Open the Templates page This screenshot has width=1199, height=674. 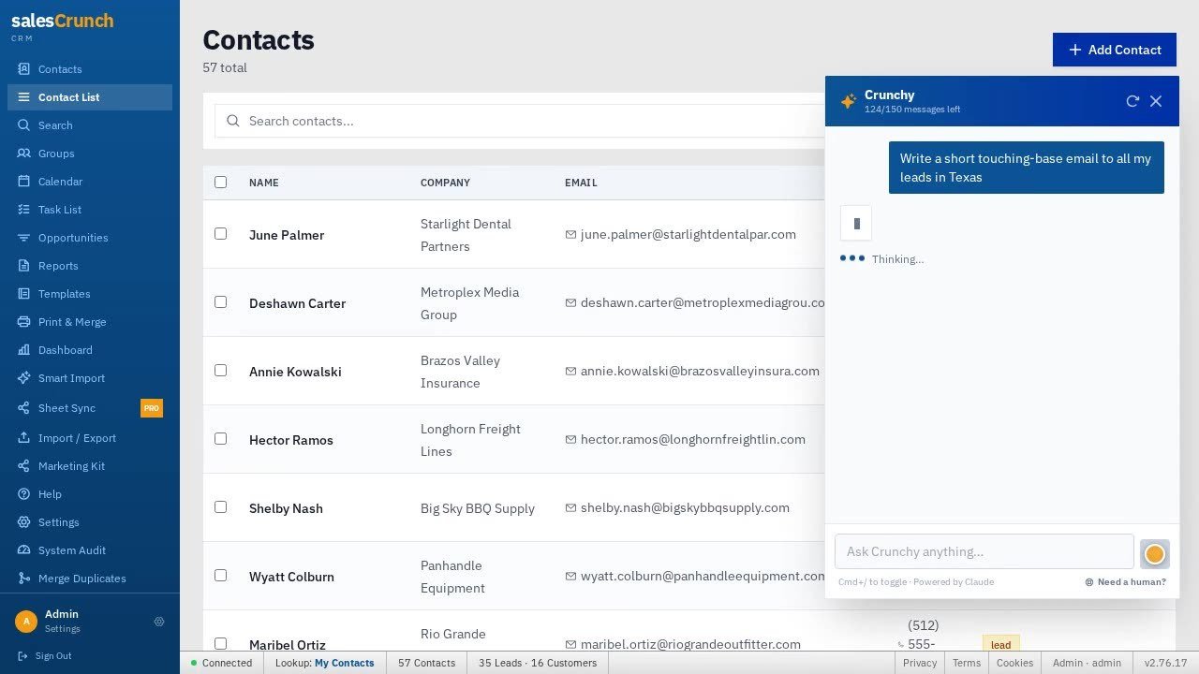click(x=90, y=294)
